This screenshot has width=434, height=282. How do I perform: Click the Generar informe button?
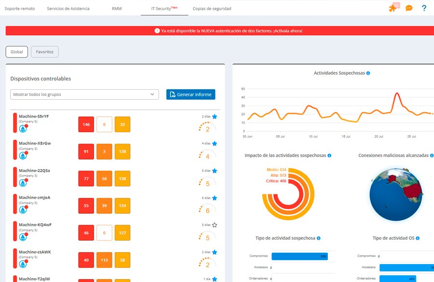[x=190, y=94]
